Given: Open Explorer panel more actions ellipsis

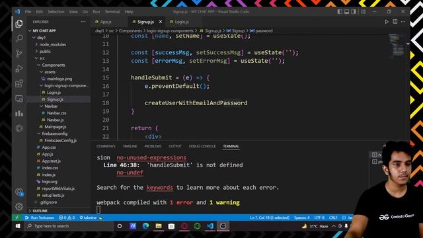Looking at the screenshot, I should tap(83, 22).
